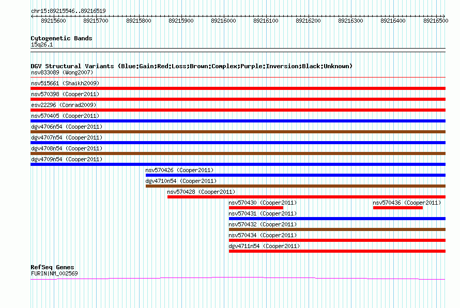The image size is (460, 308).
Task: Click the short red bar under nsv570436
Action: (x=398, y=208)
